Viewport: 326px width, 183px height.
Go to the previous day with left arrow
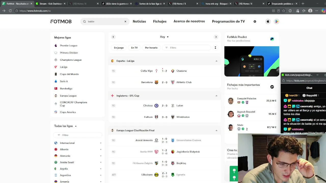coord(113,37)
